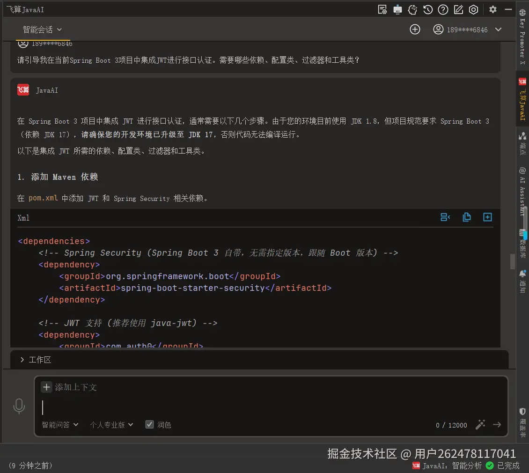This screenshot has width=529, height=473.
Task: Click the 添加上下文 plus button
Action: (x=46, y=387)
